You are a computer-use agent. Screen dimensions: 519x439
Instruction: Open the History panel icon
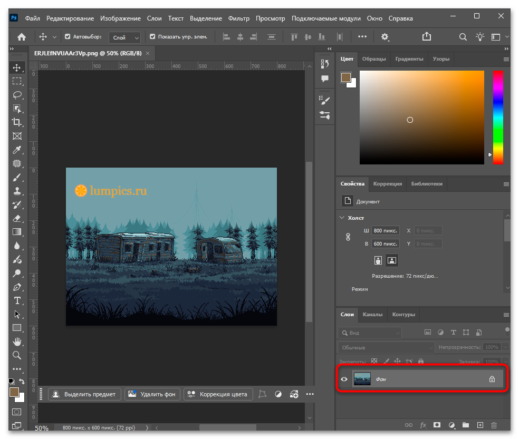tap(325, 64)
